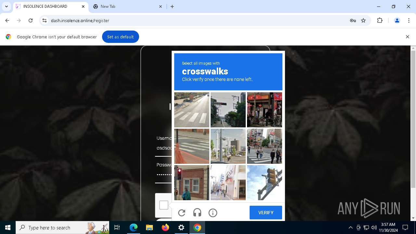Open the Windows Start menu
Viewport: 416px width, 234px height.
(8, 227)
